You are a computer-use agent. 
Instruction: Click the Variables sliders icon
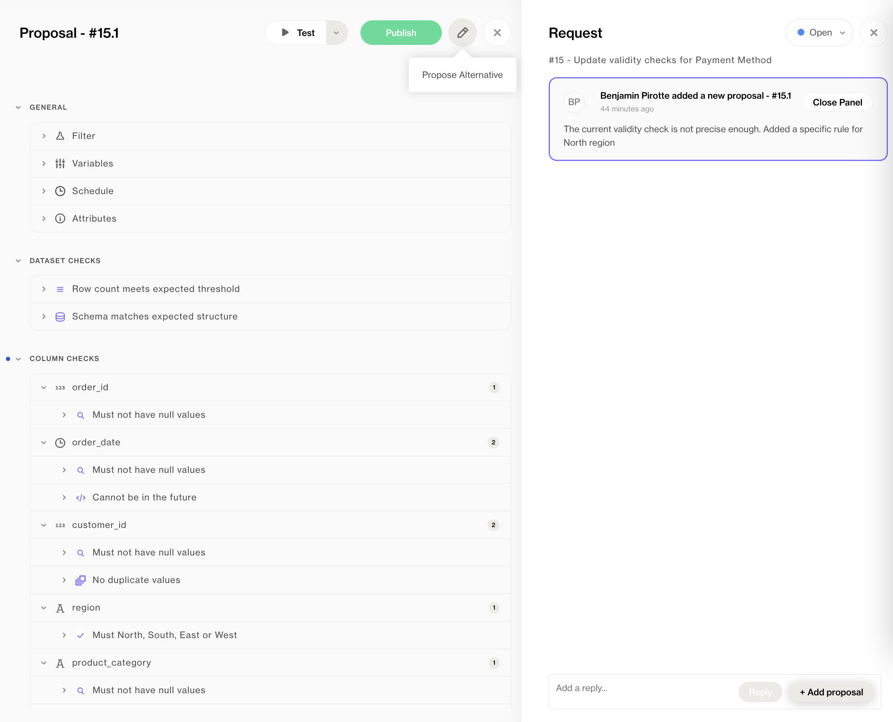(60, 164)
